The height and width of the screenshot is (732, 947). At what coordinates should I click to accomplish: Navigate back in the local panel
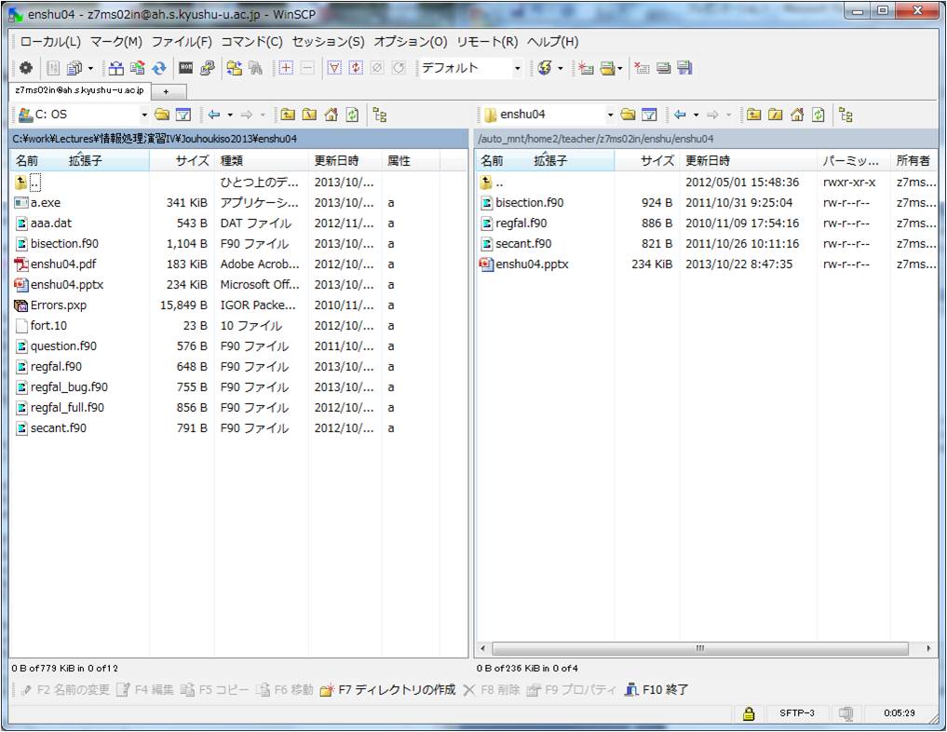tap(214, 115)
